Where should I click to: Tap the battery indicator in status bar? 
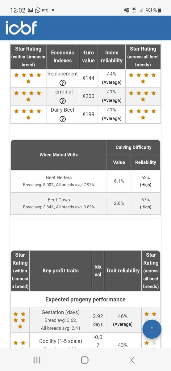coord(159,10)
